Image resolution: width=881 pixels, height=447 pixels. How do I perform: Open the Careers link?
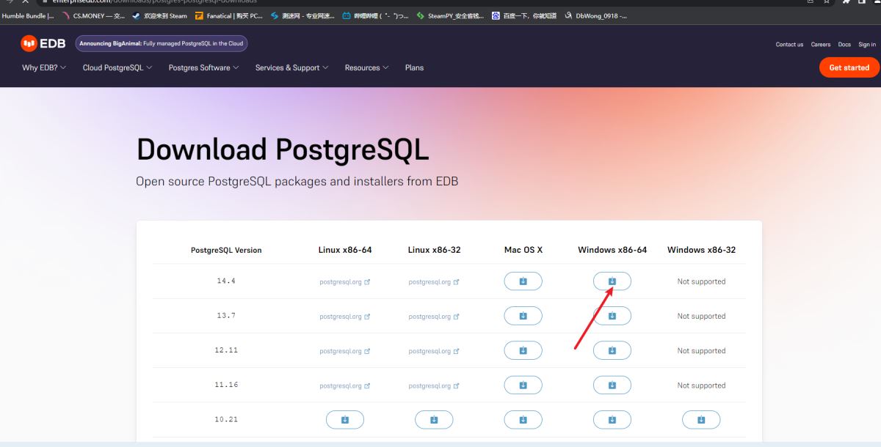click(x=821, y=45)
